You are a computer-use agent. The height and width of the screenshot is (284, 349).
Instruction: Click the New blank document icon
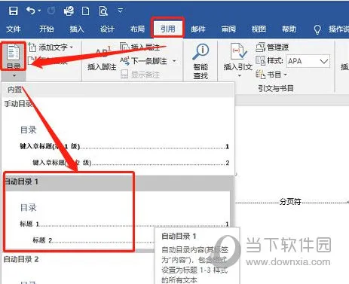pyautogui.click(x=85, y=11)
